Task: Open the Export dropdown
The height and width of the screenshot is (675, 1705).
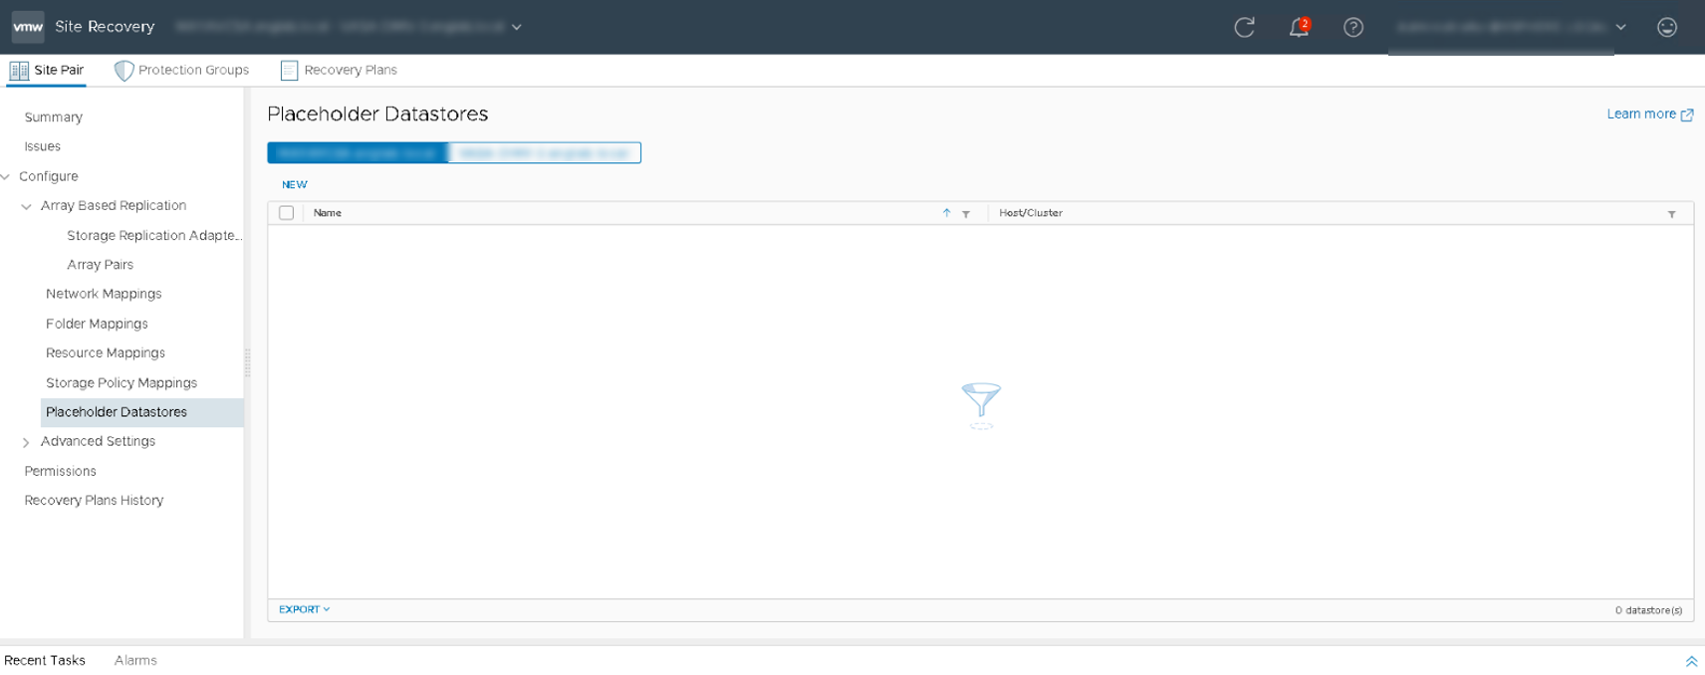Action: 304,609
